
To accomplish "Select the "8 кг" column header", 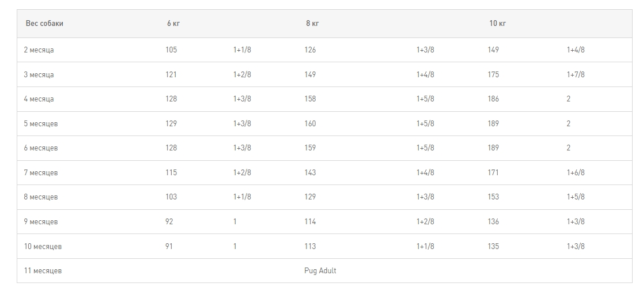I will click(x=312, y=24).
